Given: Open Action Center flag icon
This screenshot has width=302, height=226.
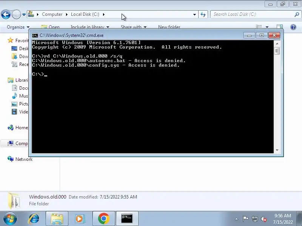Looking at the screenshot, I should click(x=245, y=219).
